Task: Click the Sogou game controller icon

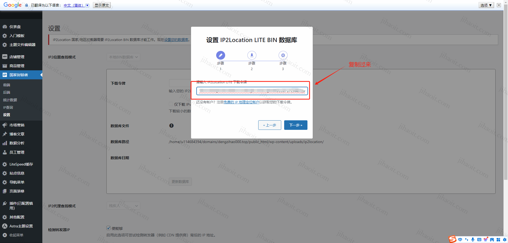Action: 492,240
